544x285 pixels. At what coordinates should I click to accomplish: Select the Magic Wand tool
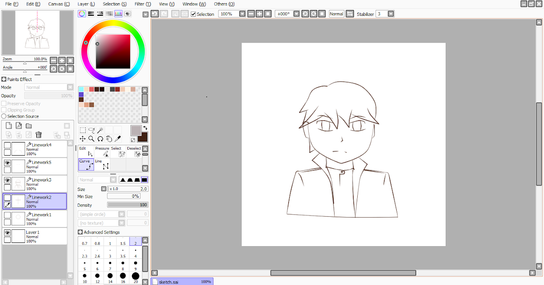100,130
